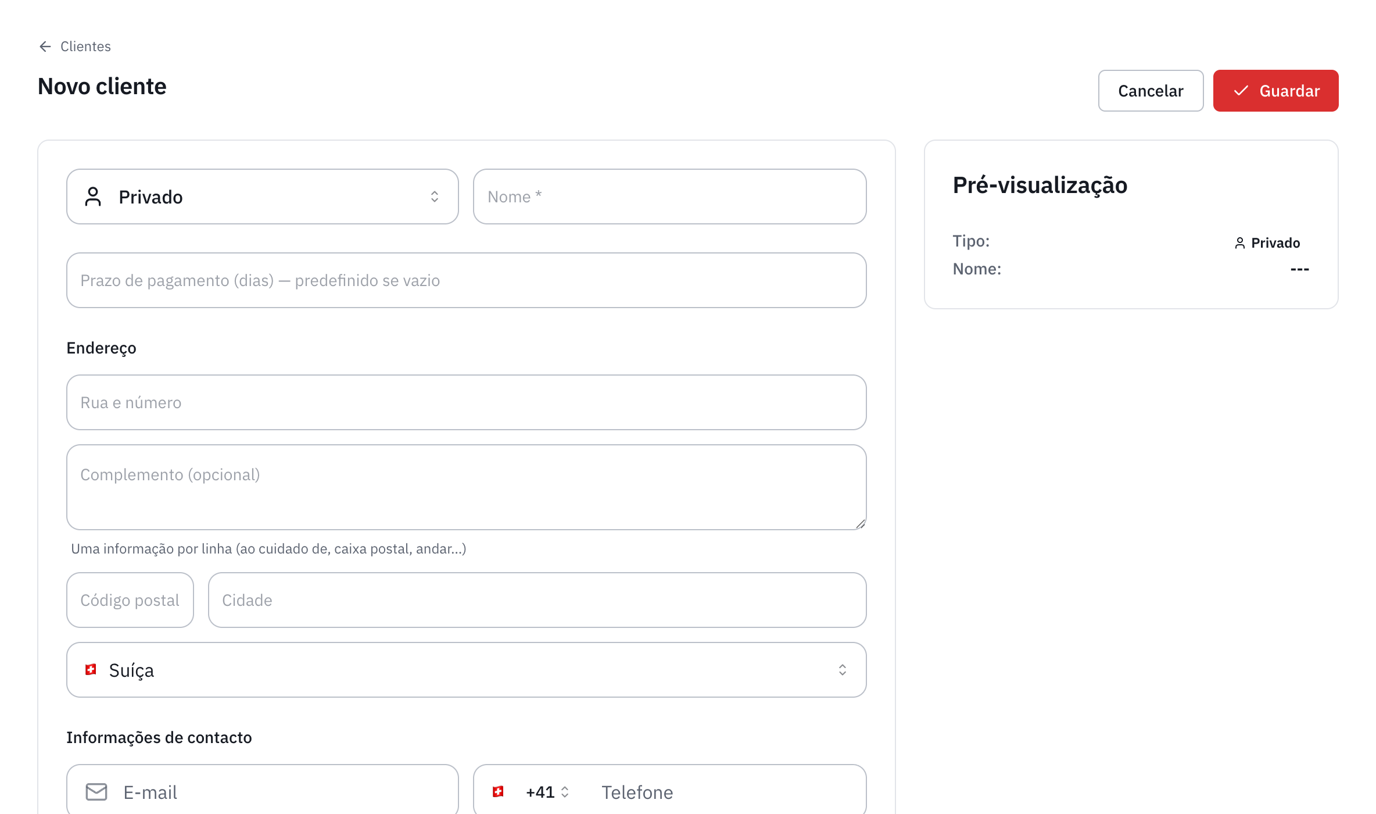
Task: Open the Suíça country dropdown
Action: pyautogui.click(x=466, y=670)
